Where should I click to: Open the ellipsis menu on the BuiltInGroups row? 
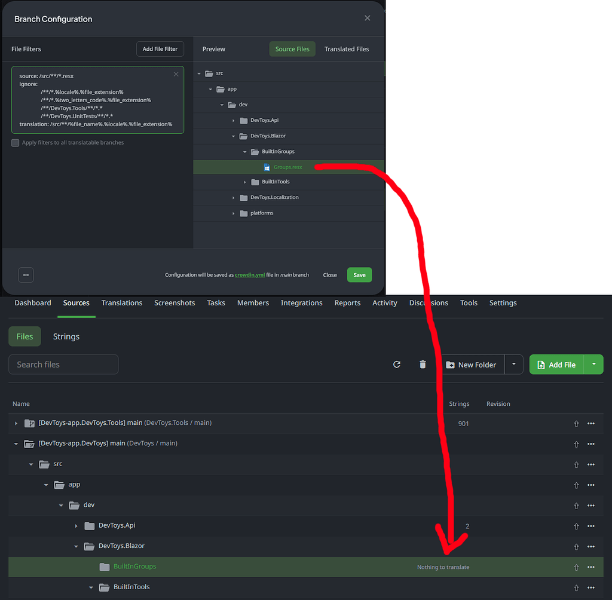[590, 567]
